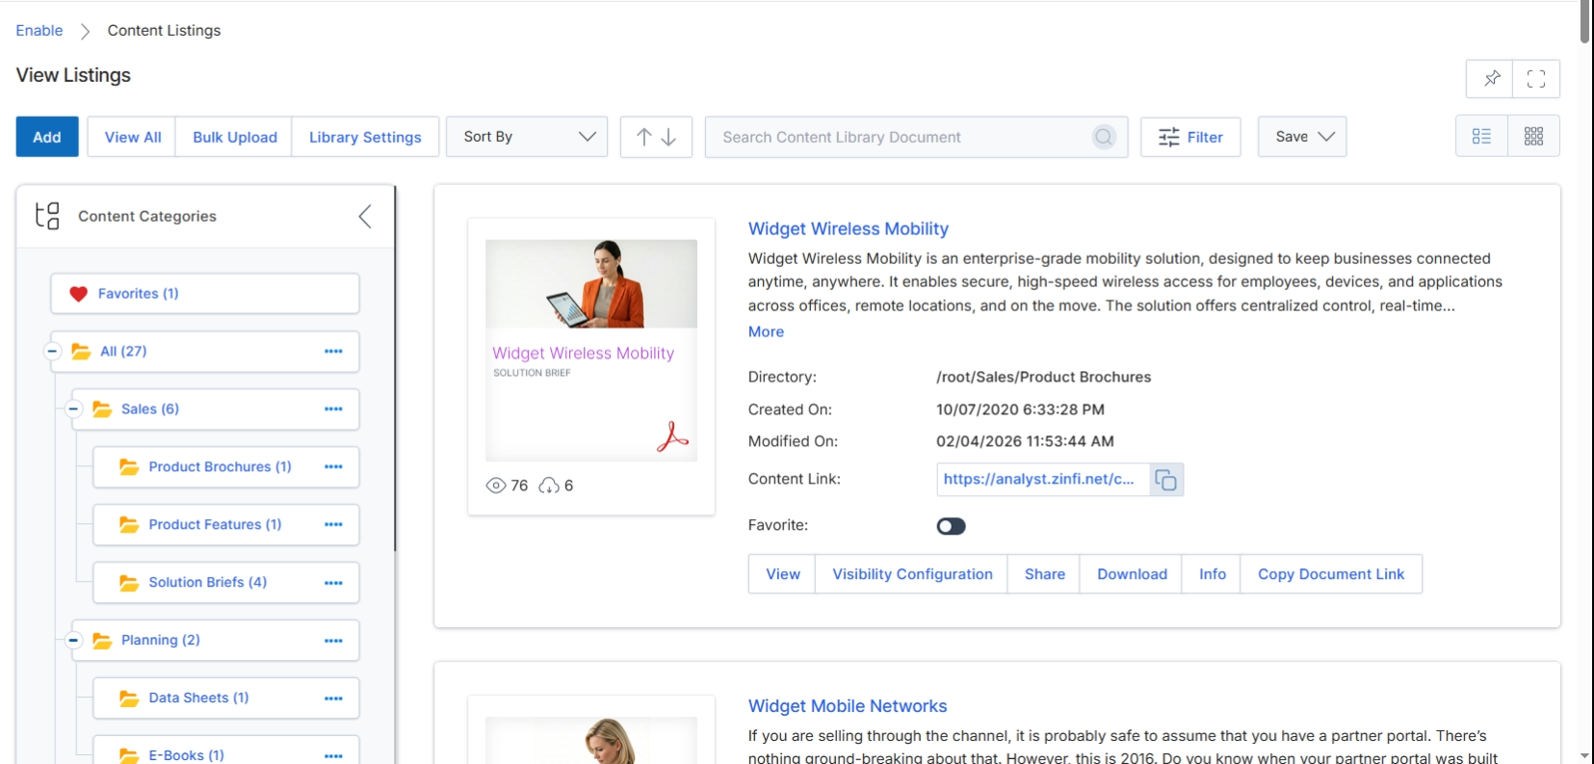Open options menu for Sales (6)
The height and width of the screenshot is (764, 1594).
[x=333, y=409]
